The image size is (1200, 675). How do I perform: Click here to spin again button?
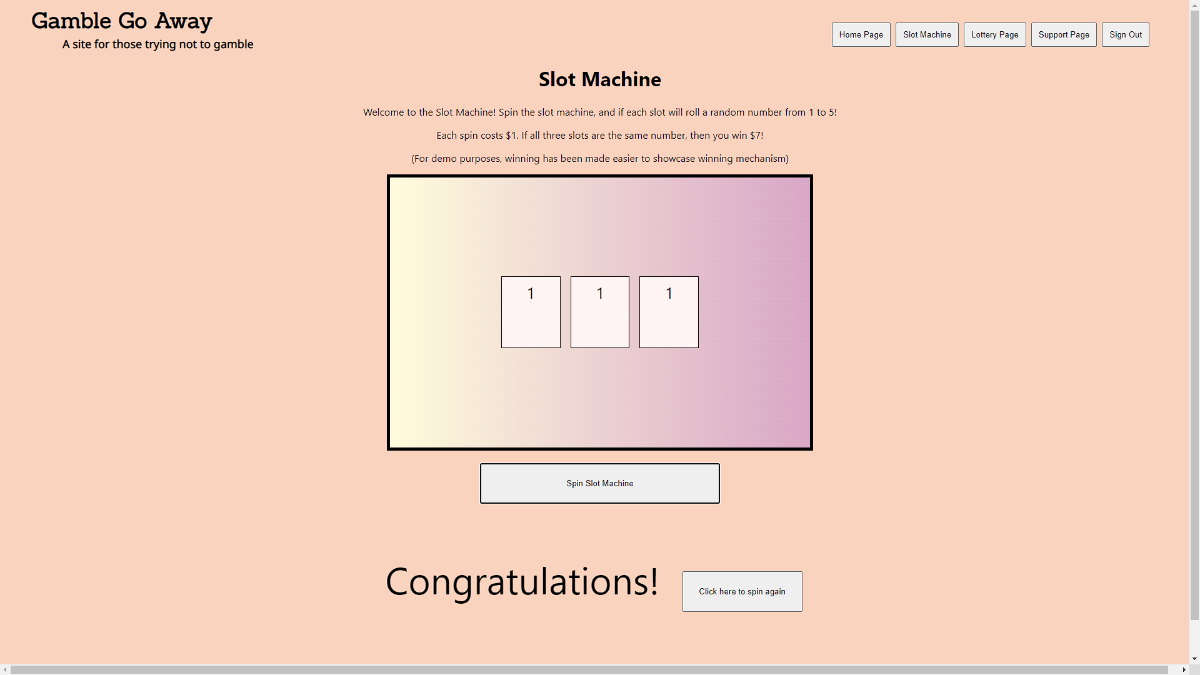pyautogui.click(x=742, y=591)
